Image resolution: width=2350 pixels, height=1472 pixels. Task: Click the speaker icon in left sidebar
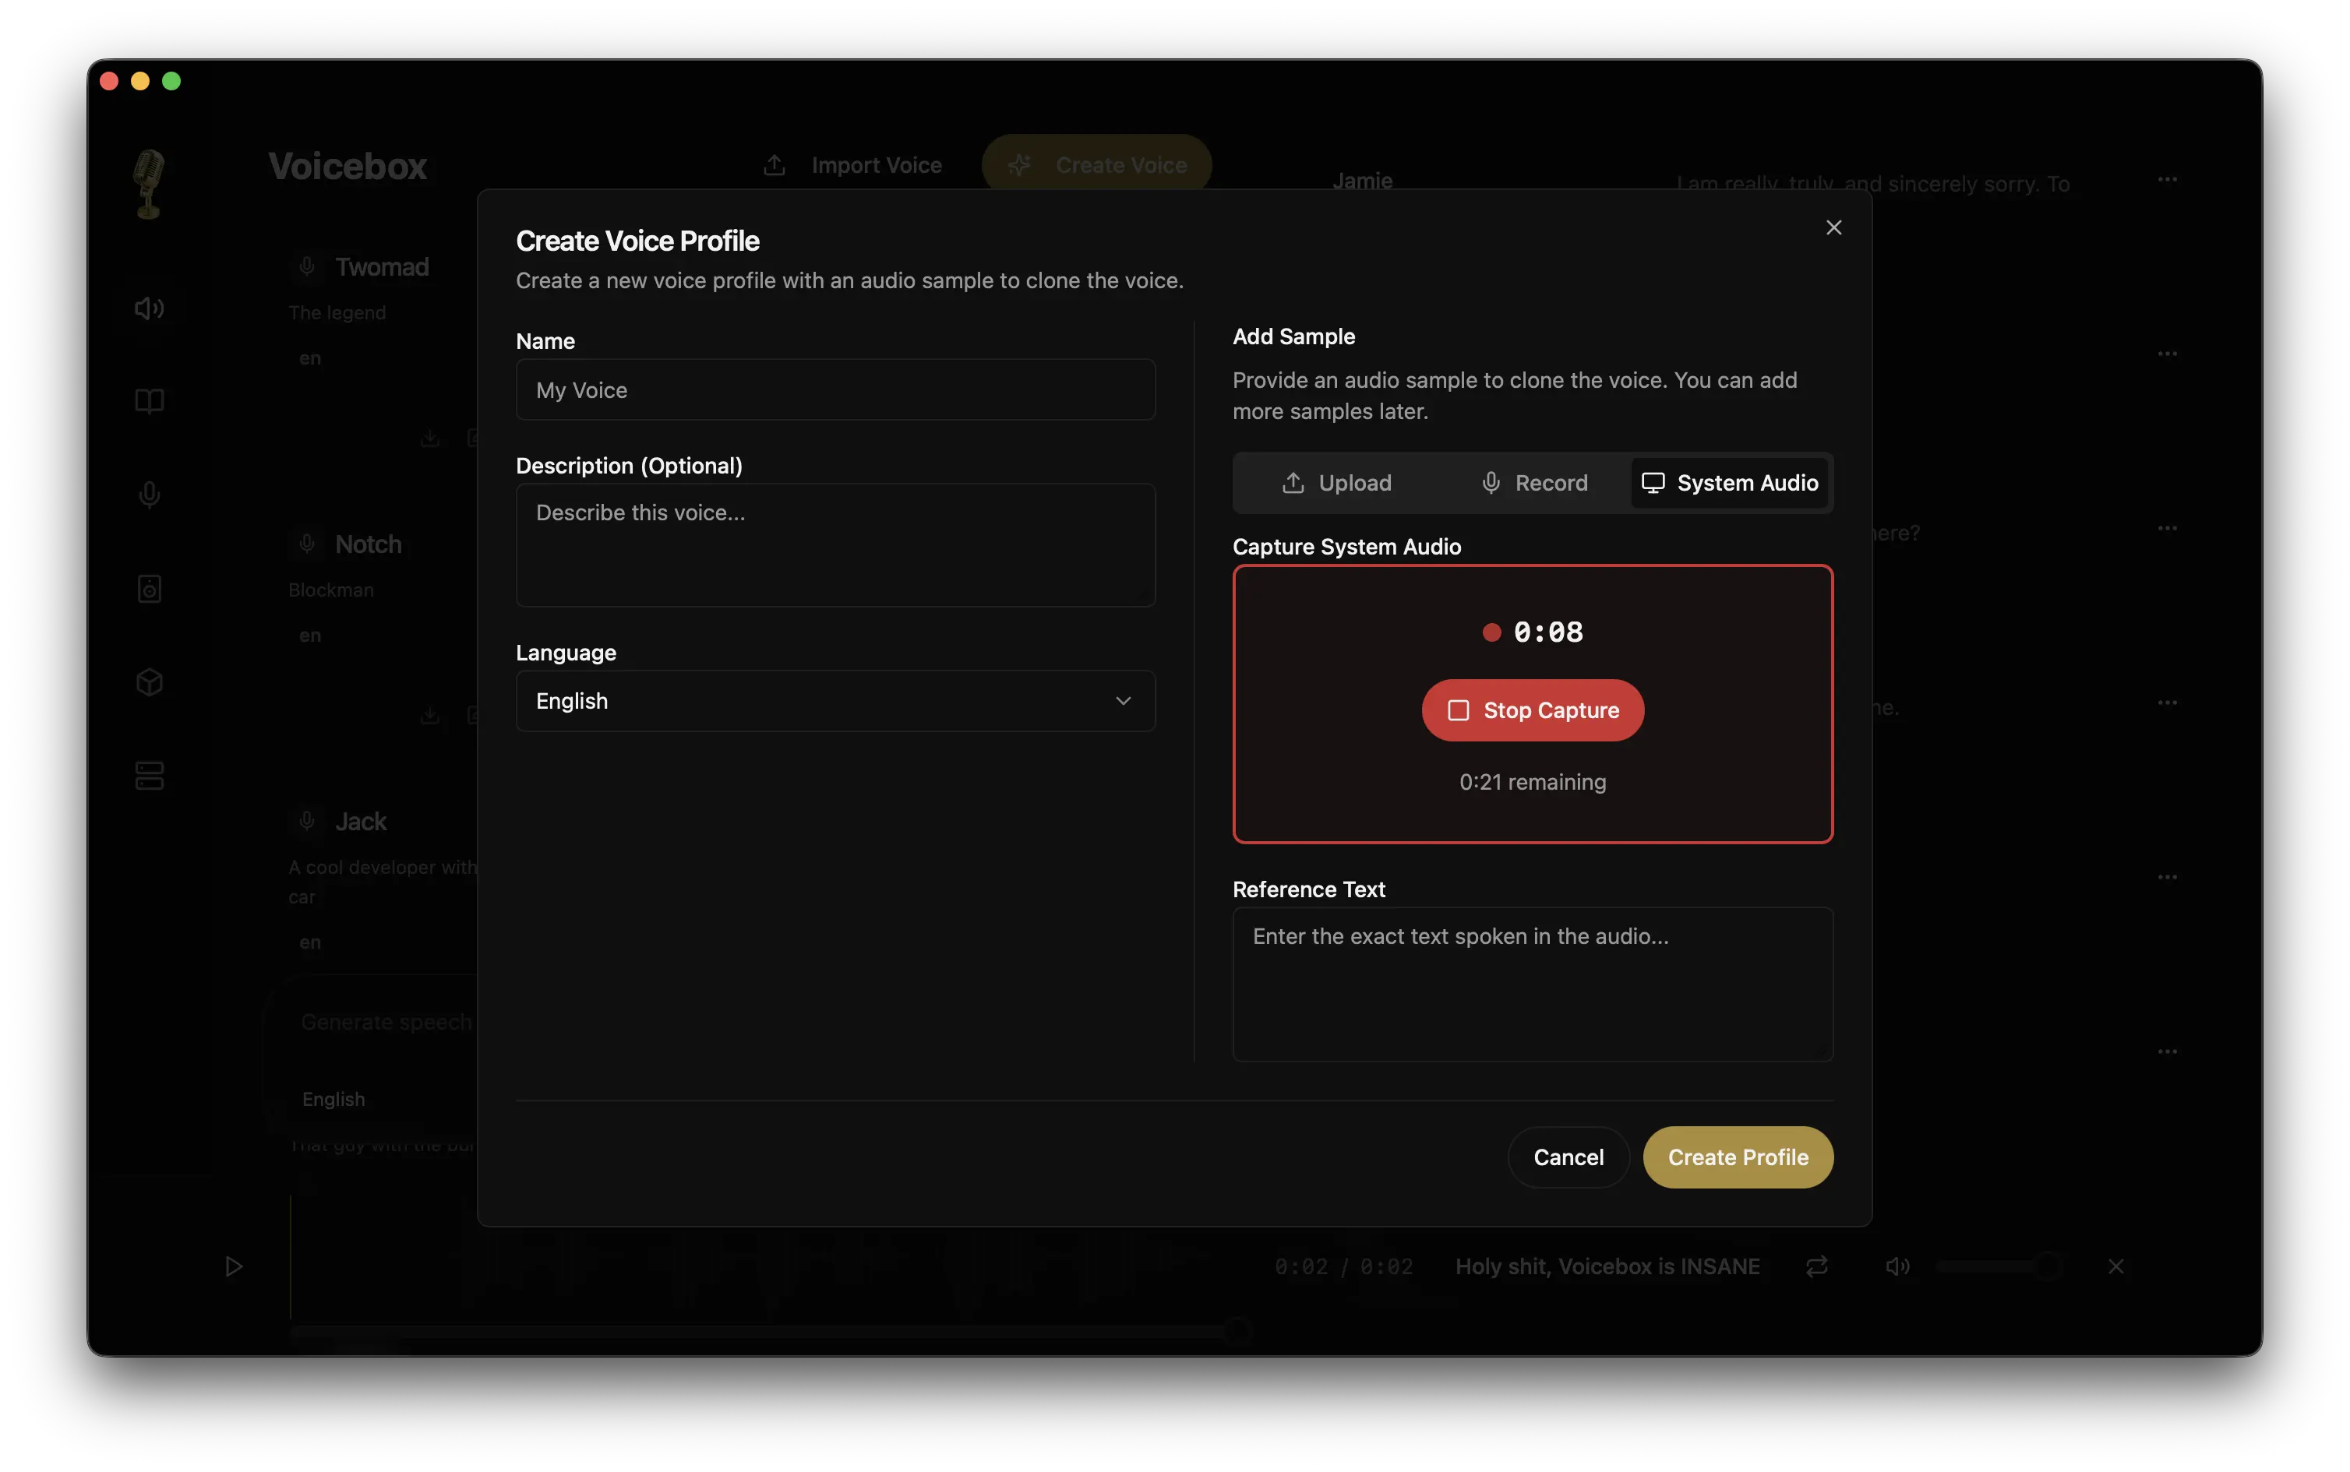coord(149,308)
